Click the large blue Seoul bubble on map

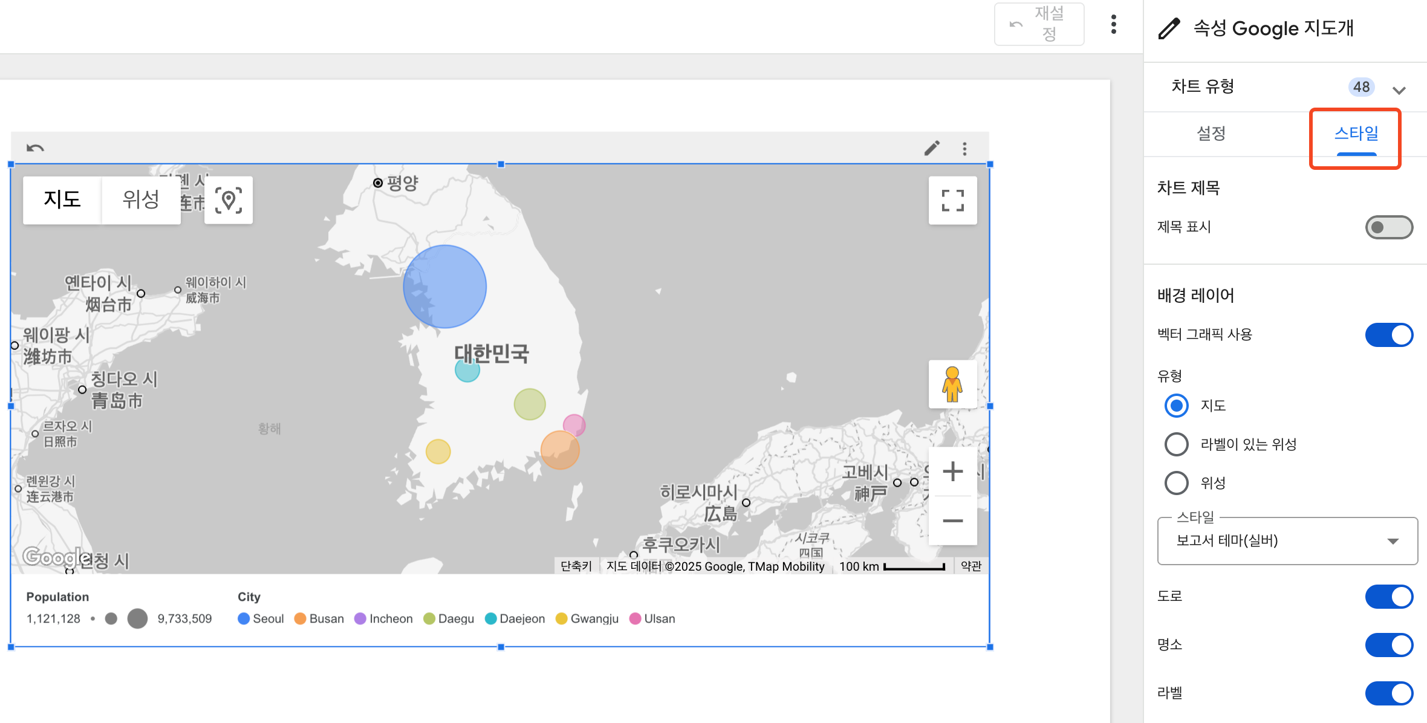click(x=444, y=285)
